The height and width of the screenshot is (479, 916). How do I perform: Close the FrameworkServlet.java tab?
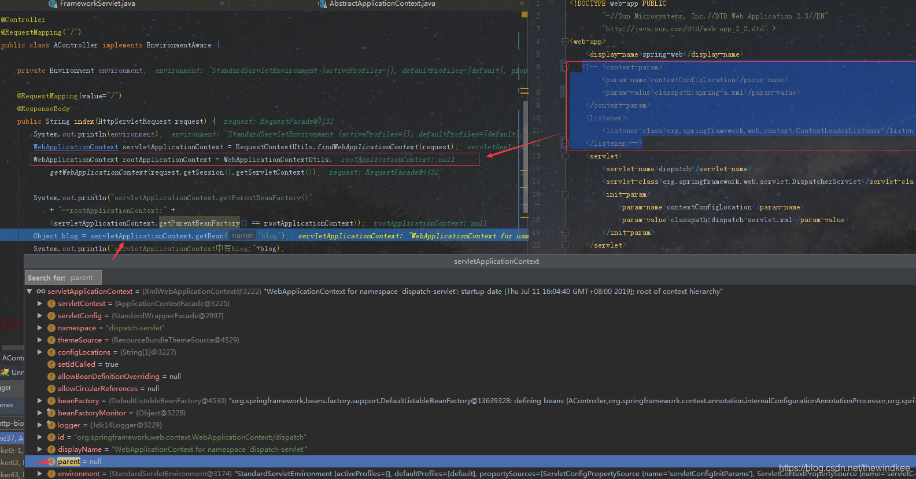coord(222,3)
